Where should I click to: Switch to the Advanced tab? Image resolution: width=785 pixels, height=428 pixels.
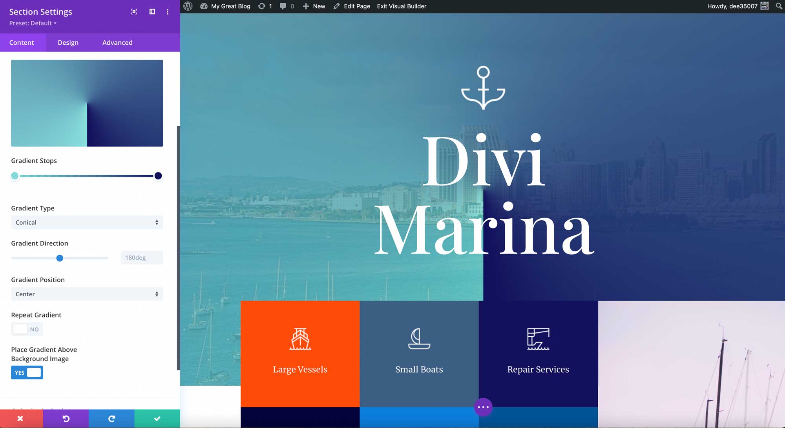117,42
